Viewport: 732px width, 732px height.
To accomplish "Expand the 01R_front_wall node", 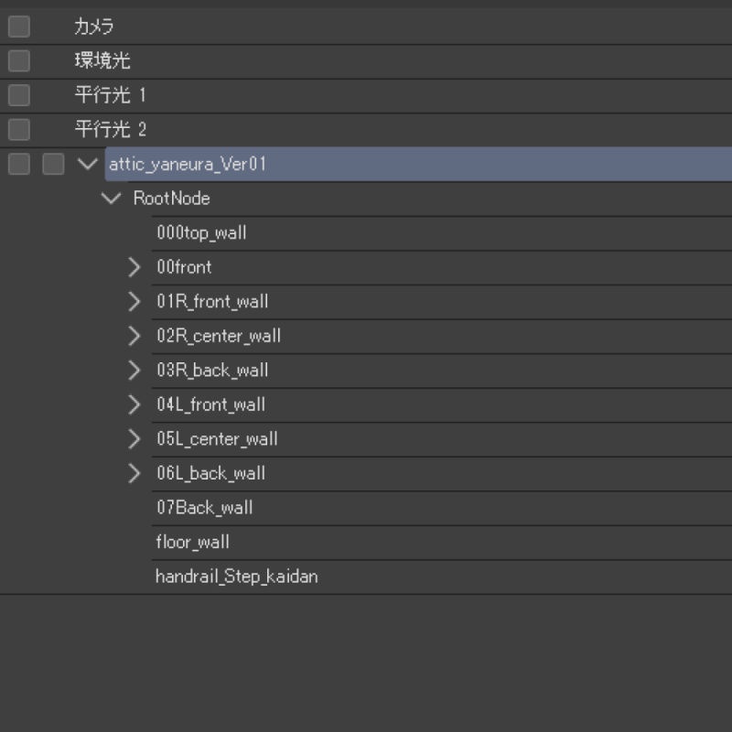I will click(x=135, y=301).
